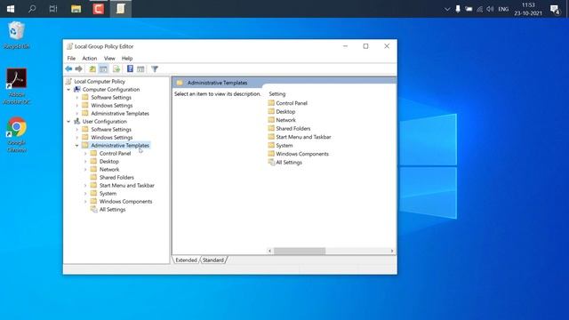Collapse the Computer Configuration node
The height and width of the screenshot is (320, 569).
(68, 89)
